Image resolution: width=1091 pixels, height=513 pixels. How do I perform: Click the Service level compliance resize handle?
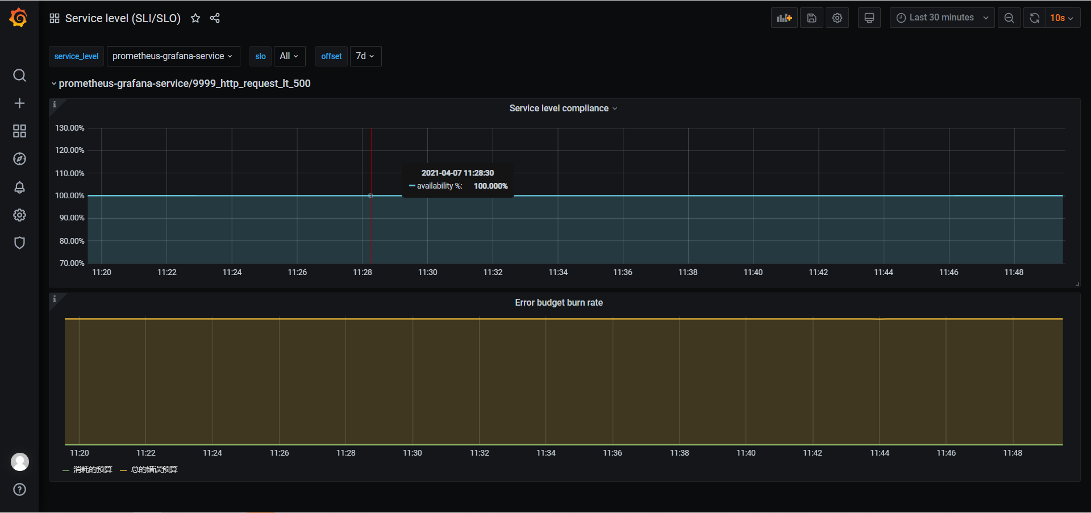pos(1077,284)
